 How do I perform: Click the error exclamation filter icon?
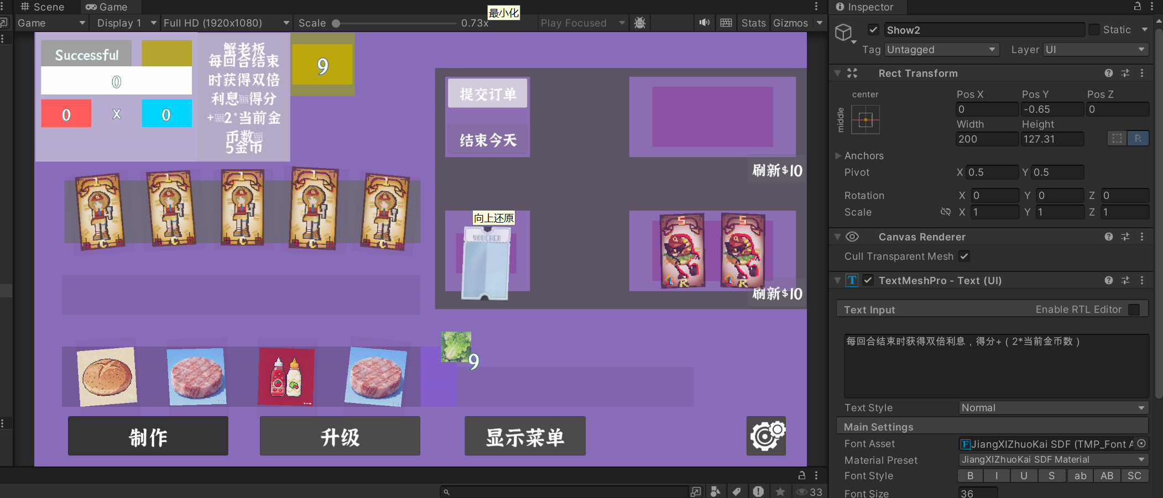[758, 491]
